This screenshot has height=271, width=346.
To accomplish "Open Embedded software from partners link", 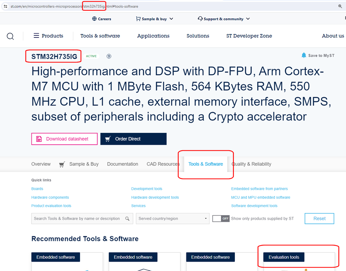I will [259, 189].
